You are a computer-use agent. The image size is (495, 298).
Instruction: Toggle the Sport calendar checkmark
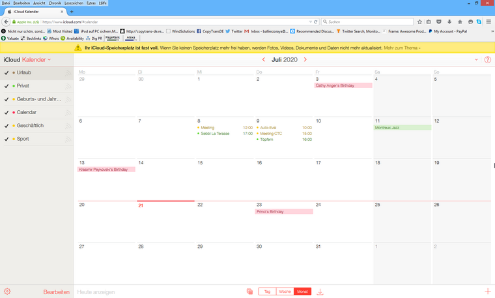point(6,139)
